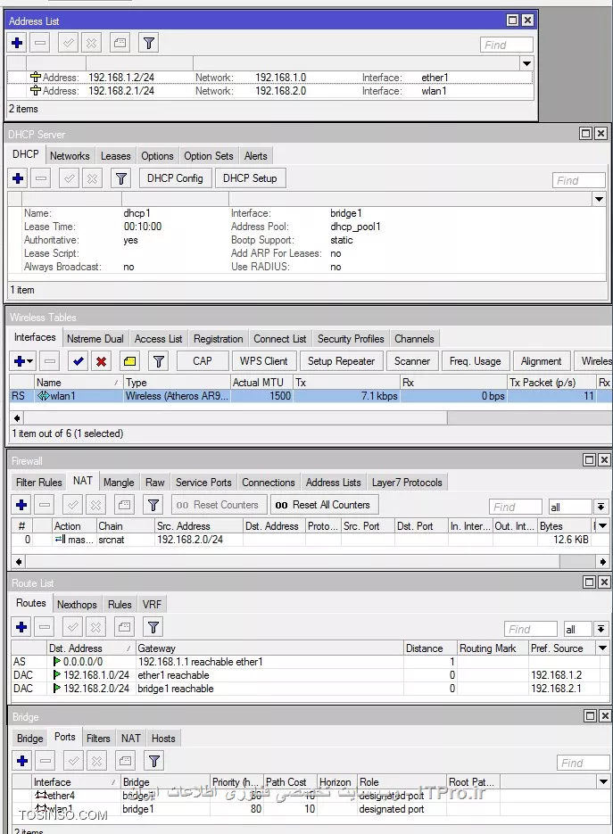Click WPS Client button
Screen dimensions: 613x834
(x=264, y=361)
